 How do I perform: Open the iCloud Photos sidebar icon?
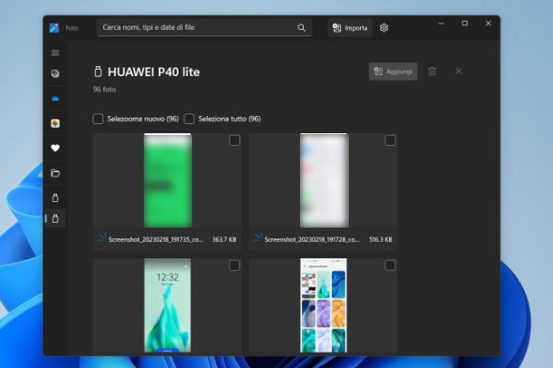coord(55,123)
